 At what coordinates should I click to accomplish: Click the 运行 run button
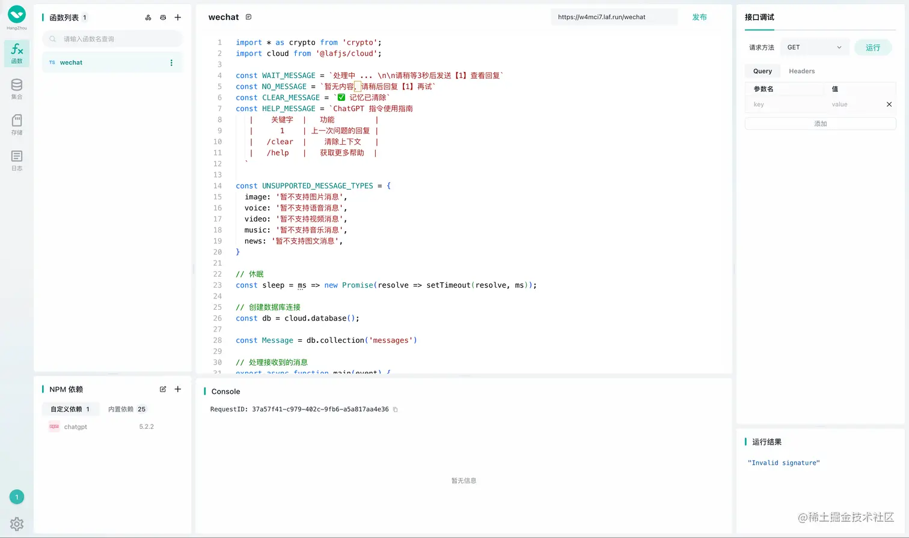[873, 47]
